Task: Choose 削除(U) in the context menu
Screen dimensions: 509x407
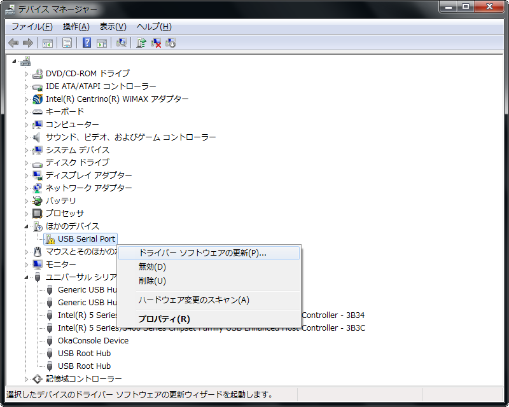Action: pos(152,281)
